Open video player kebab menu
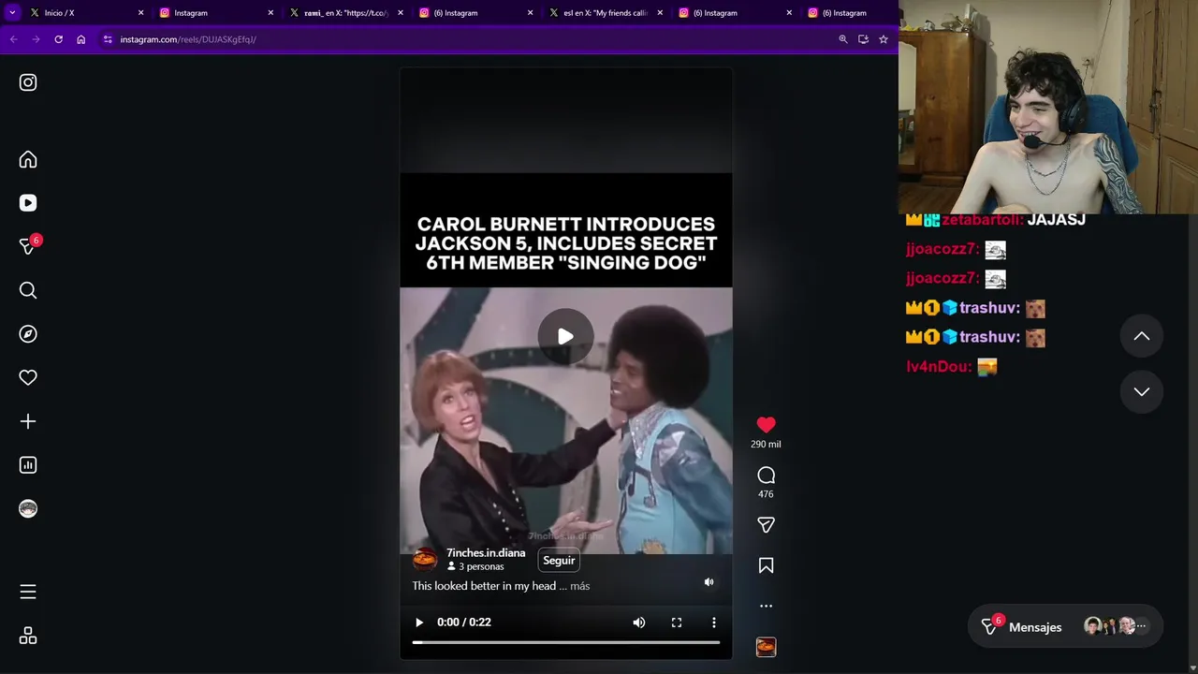The image size is (1198, 674). coord(713,623)
